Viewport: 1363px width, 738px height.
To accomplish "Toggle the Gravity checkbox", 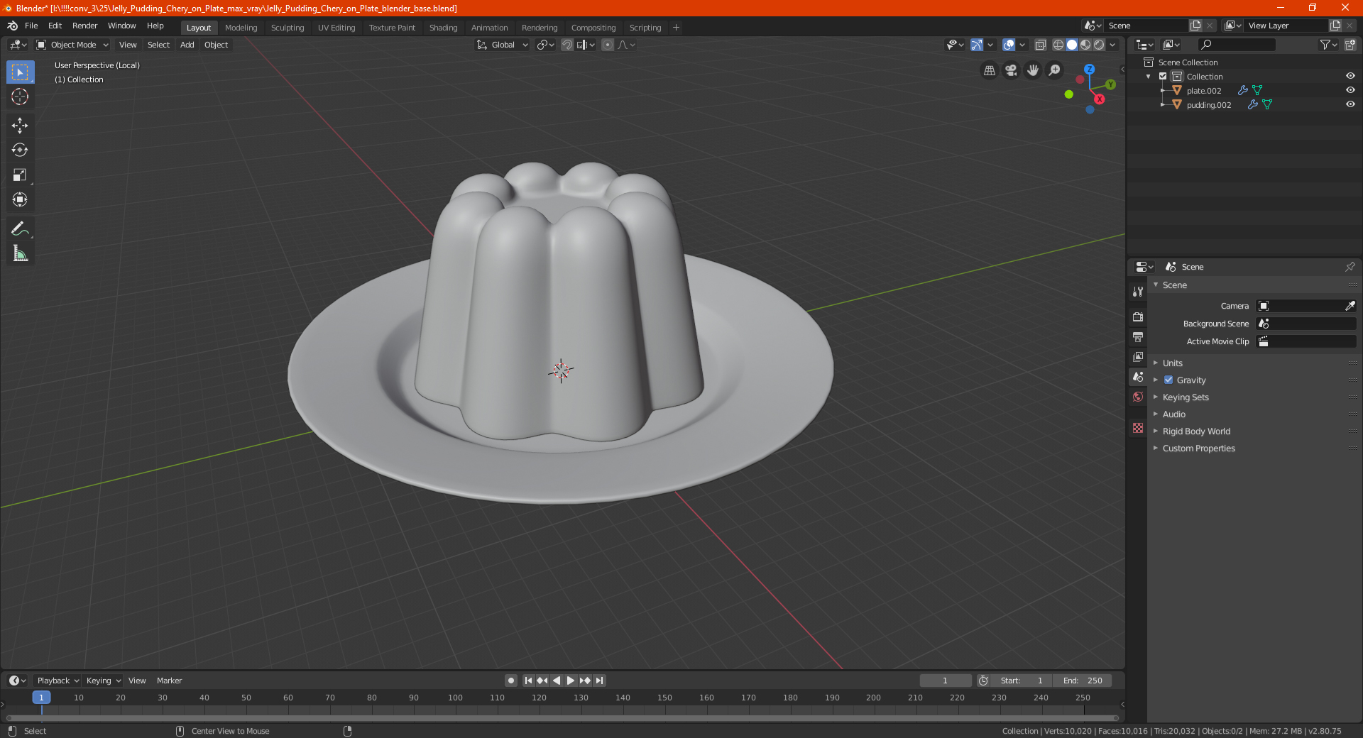I will [1168, 380].
